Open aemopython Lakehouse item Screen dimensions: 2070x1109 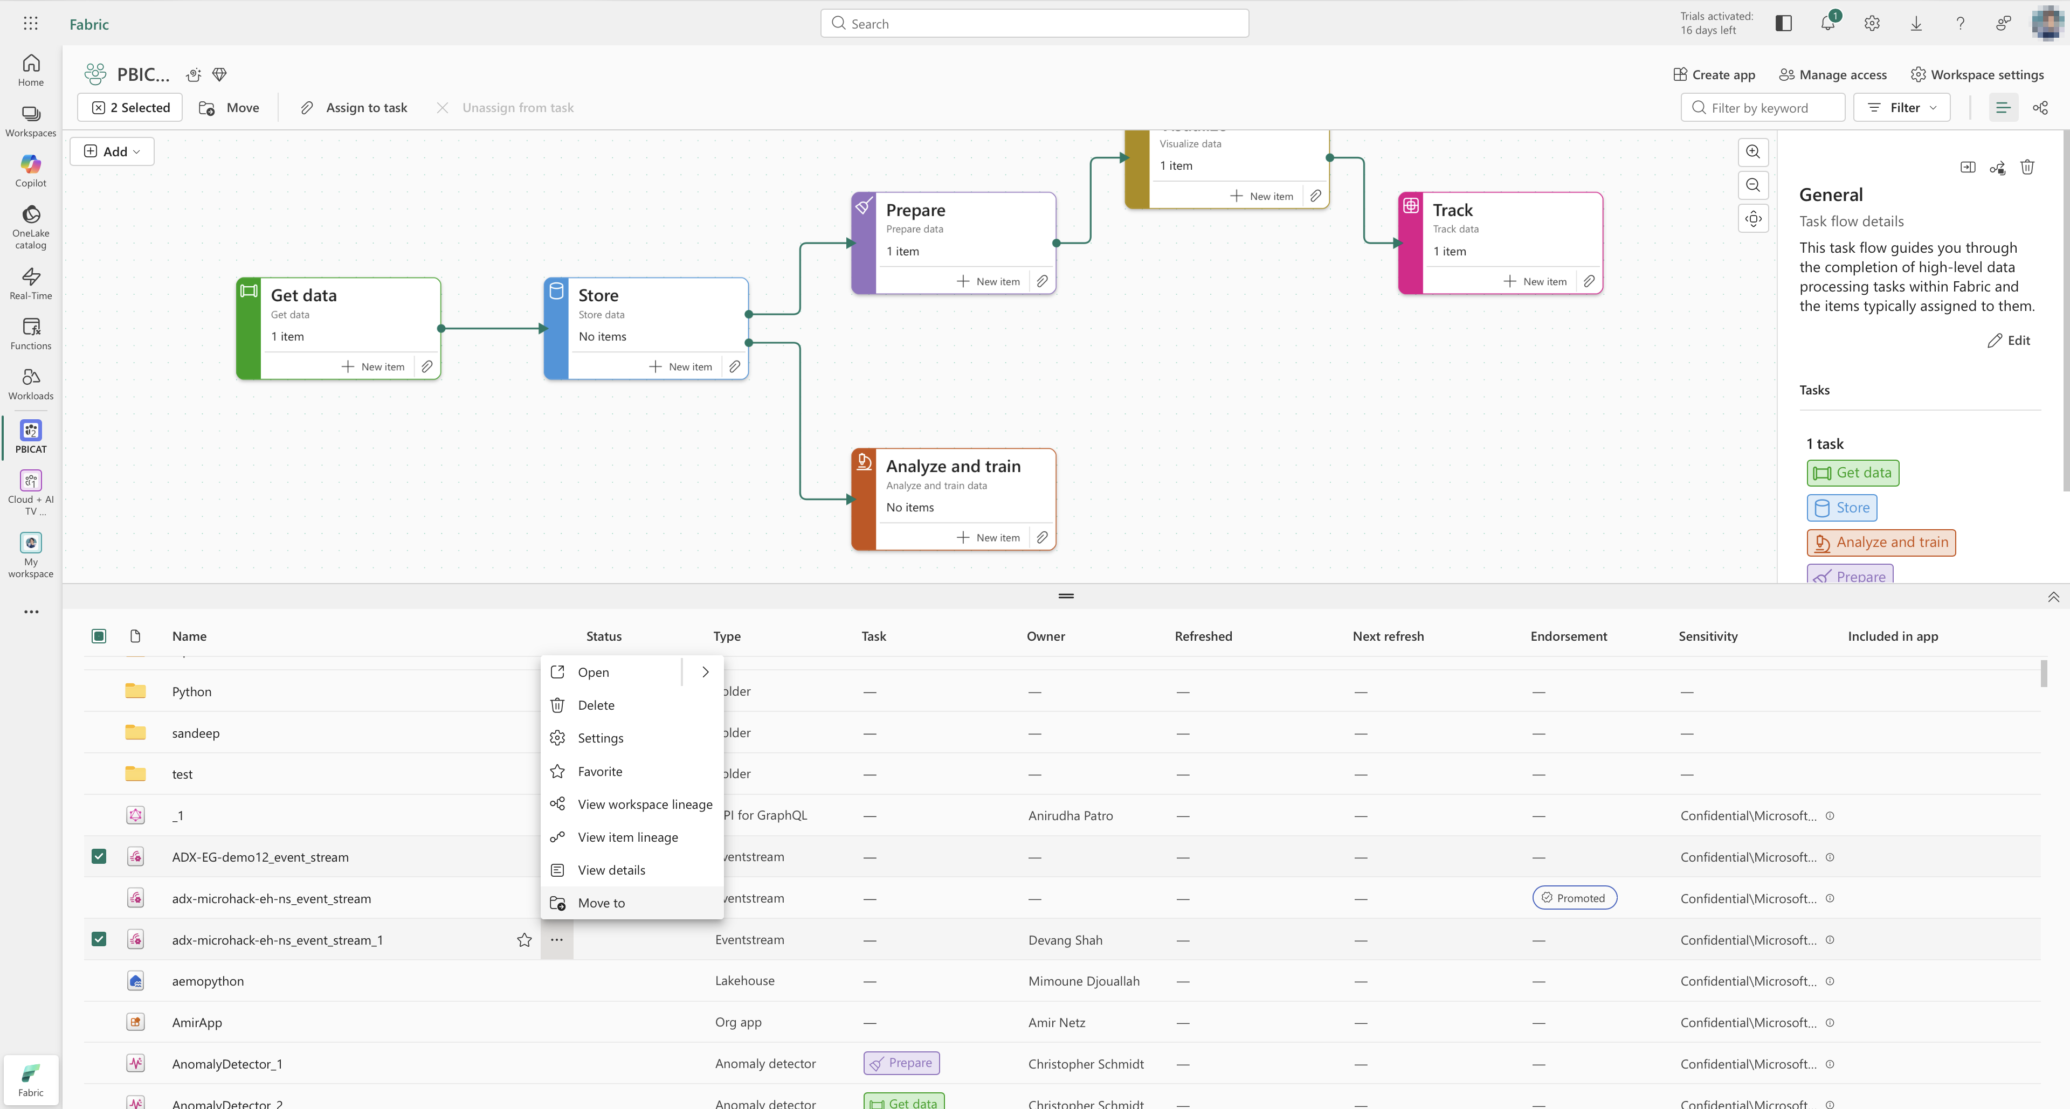pos(208,981)
